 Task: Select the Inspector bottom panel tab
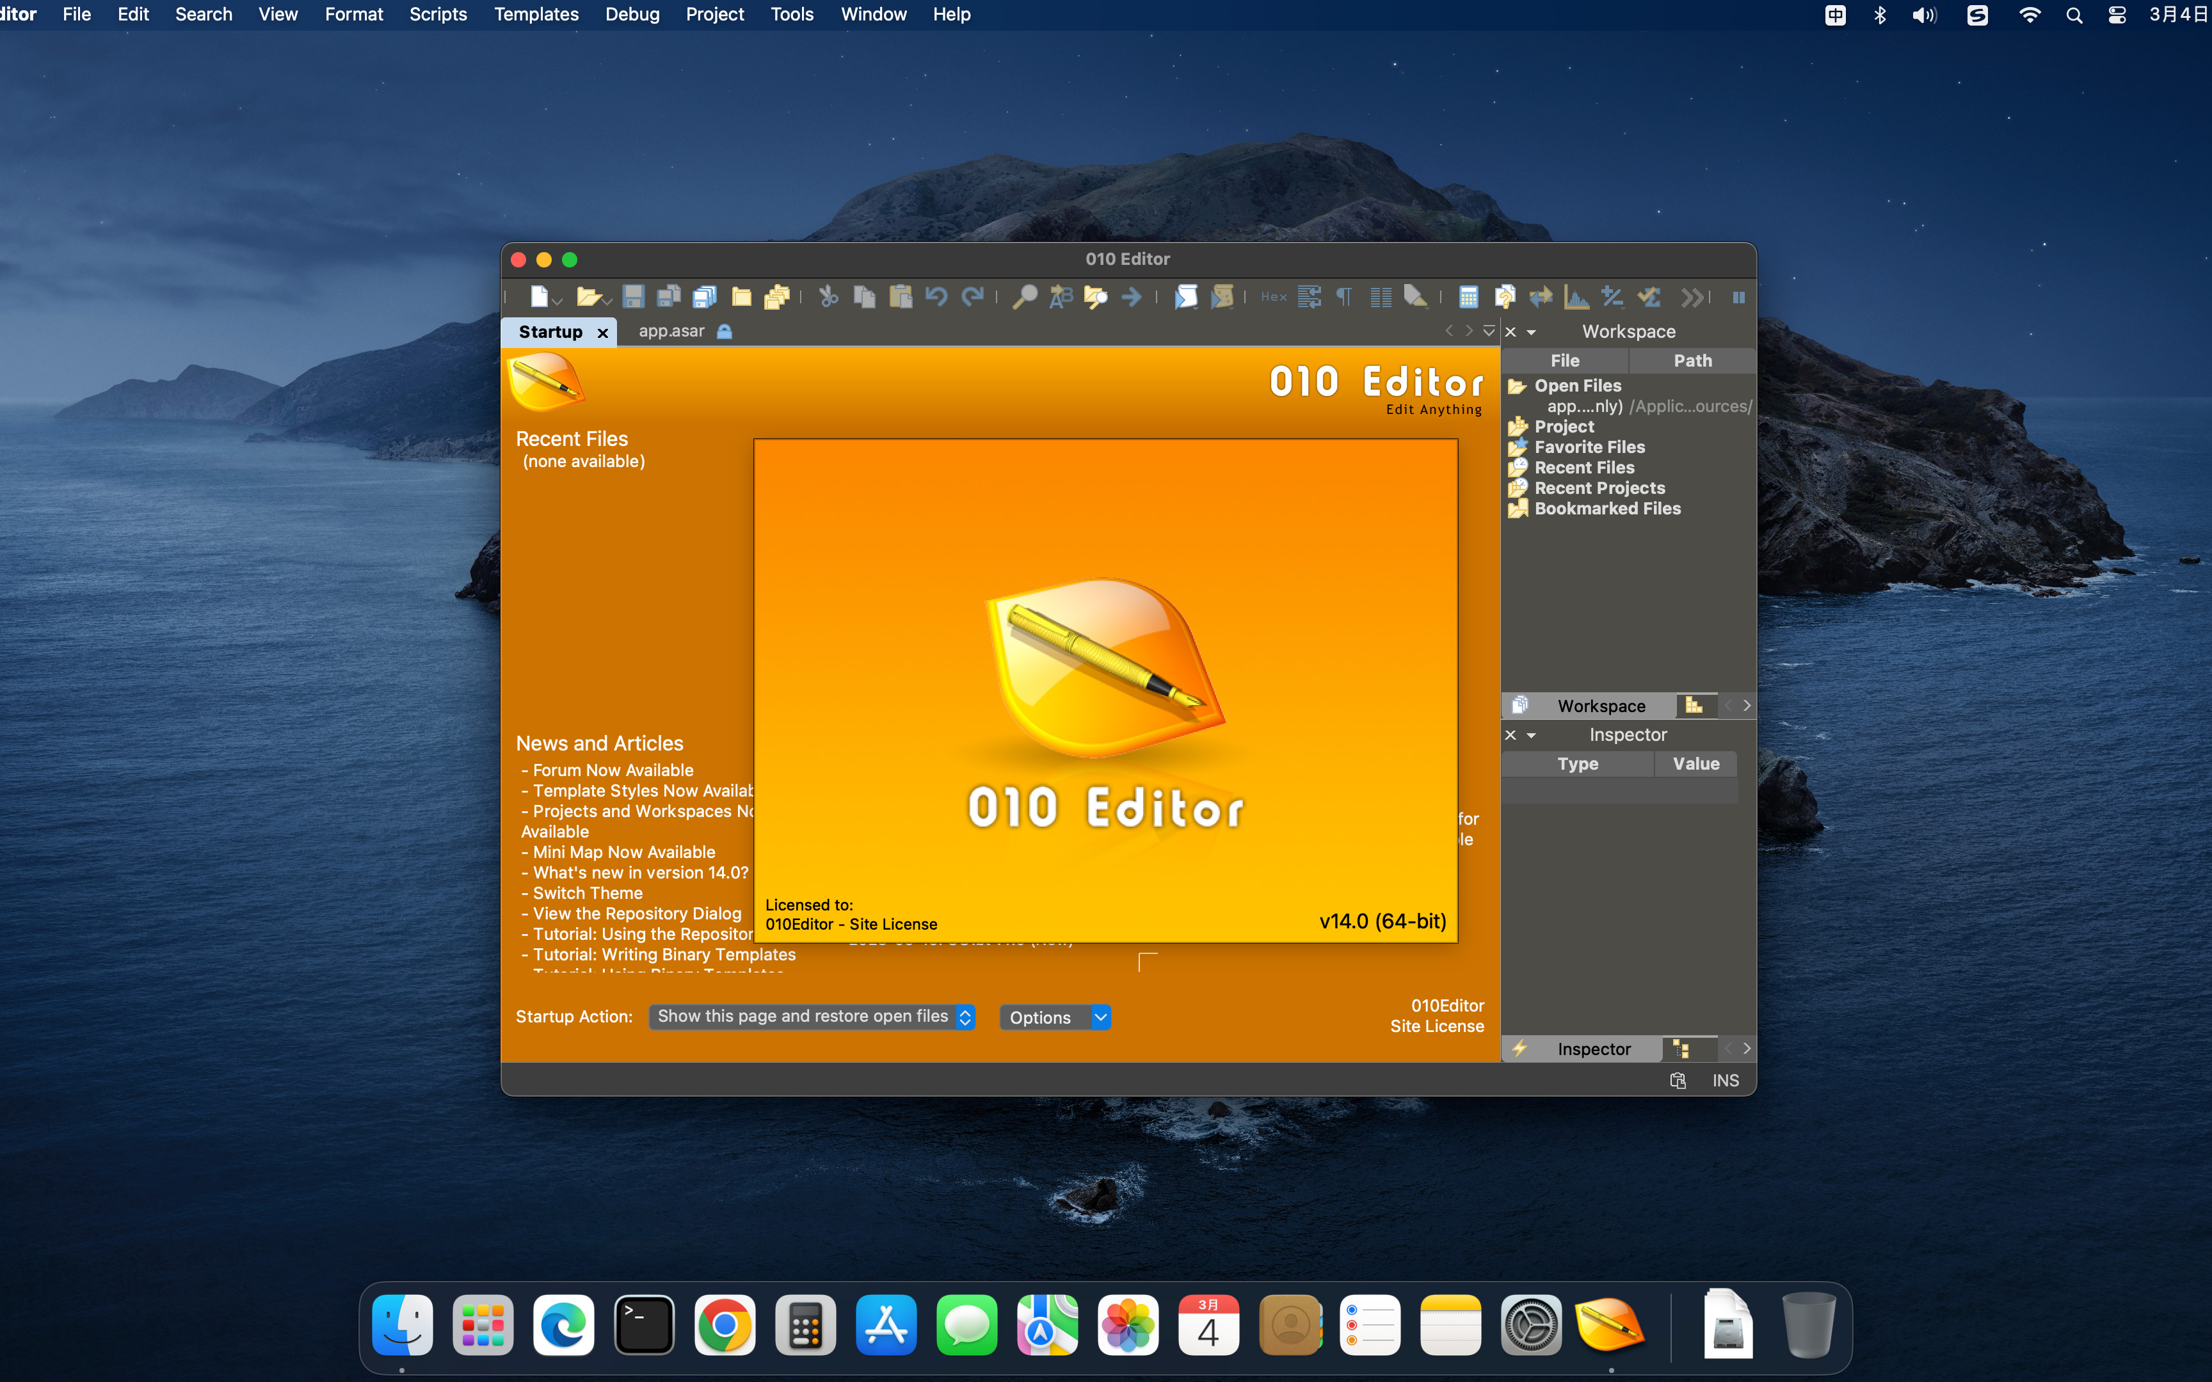(x=1582, y=1049)
